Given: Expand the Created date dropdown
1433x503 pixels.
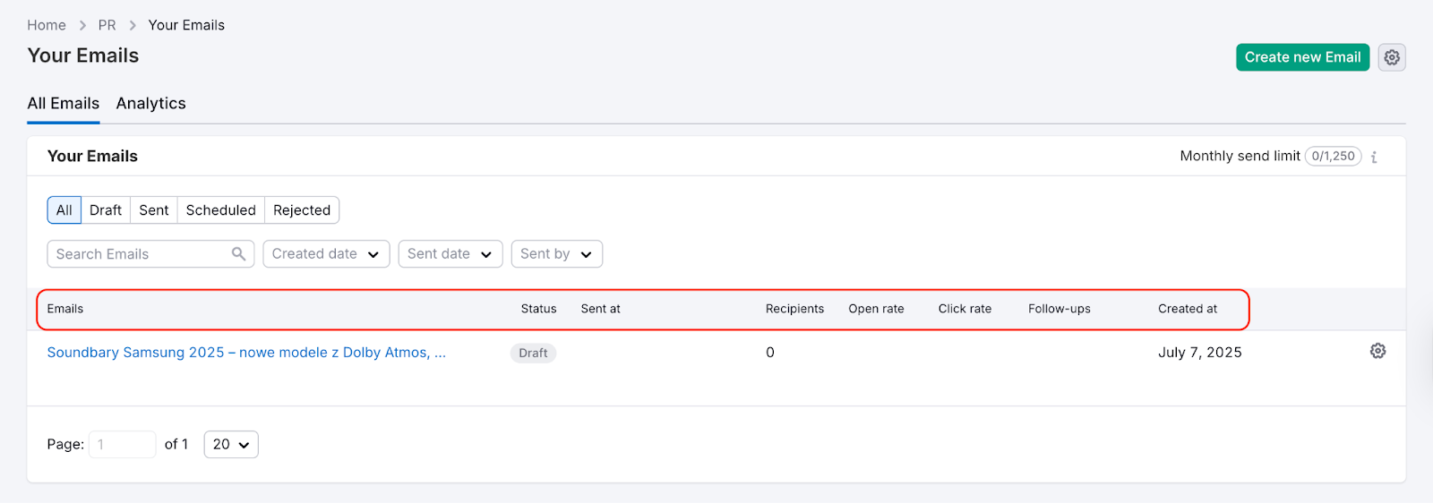Looking at the screenshot, I should [x=326, y=254].
